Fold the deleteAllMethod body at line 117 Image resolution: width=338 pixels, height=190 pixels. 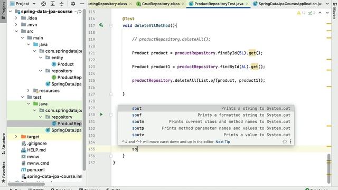click(x=111, y=25)
